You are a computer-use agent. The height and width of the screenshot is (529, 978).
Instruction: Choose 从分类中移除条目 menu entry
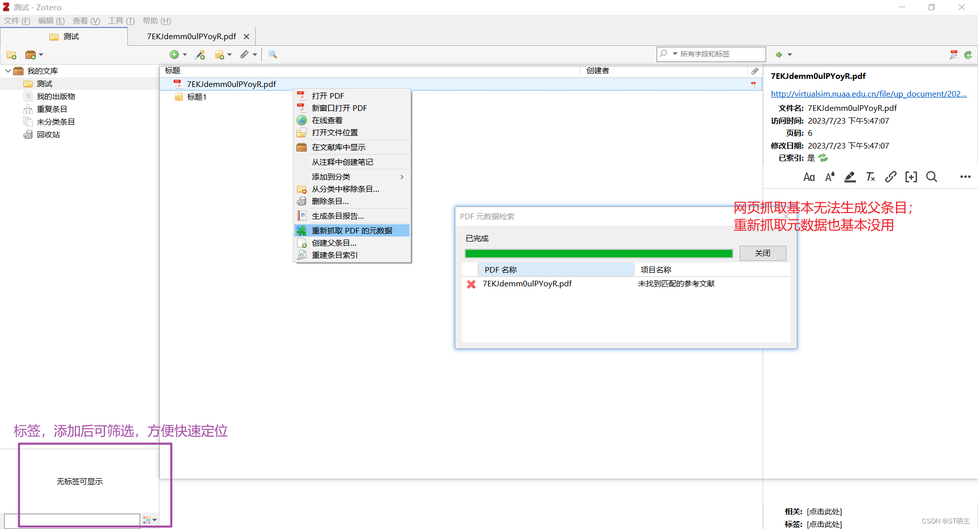click(352, 189)
